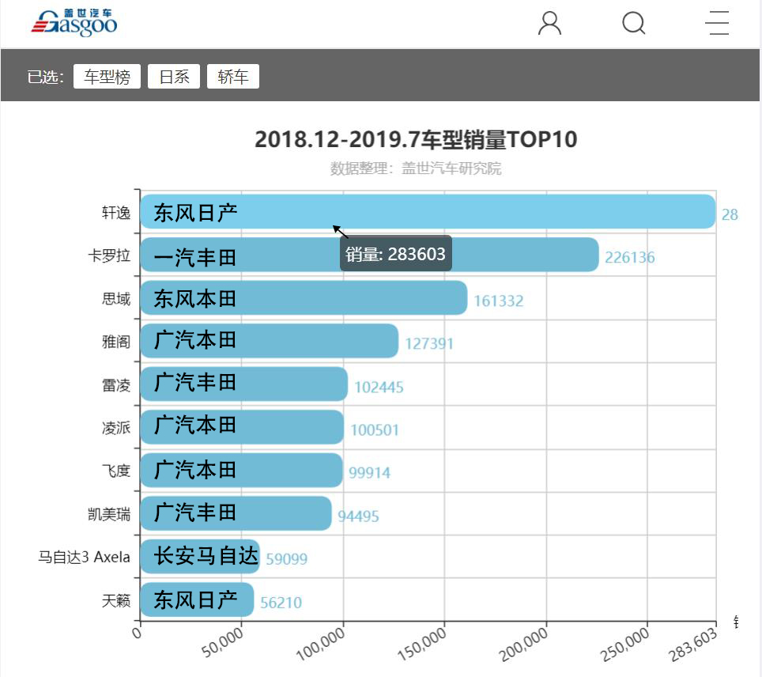762x677 pixels.
Task: Click the 销量: 283603 tooltip
Action: click(x=395, y=253)
